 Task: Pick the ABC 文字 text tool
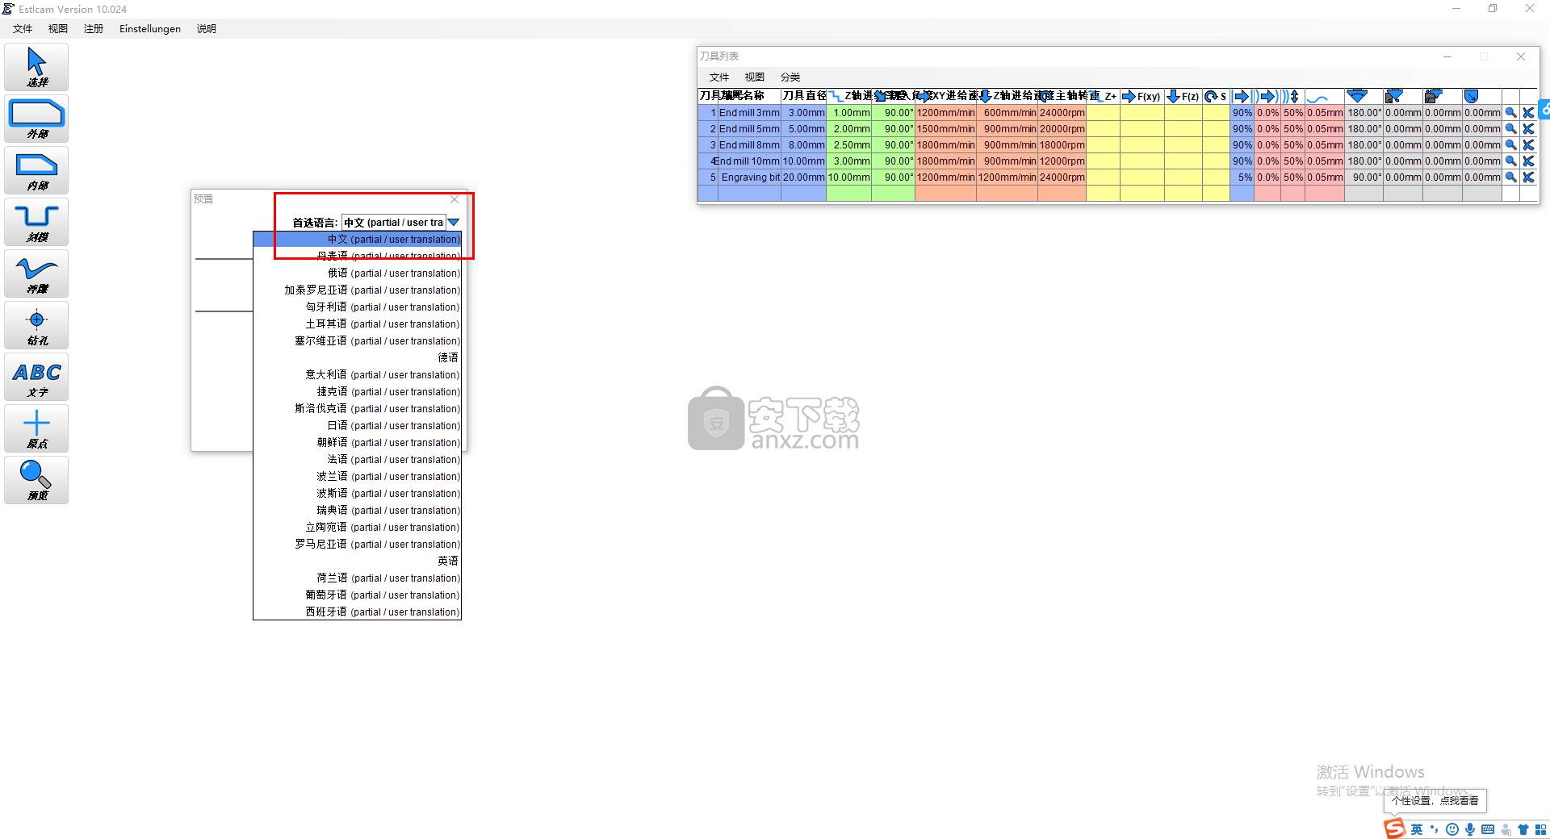pos(36,377)
